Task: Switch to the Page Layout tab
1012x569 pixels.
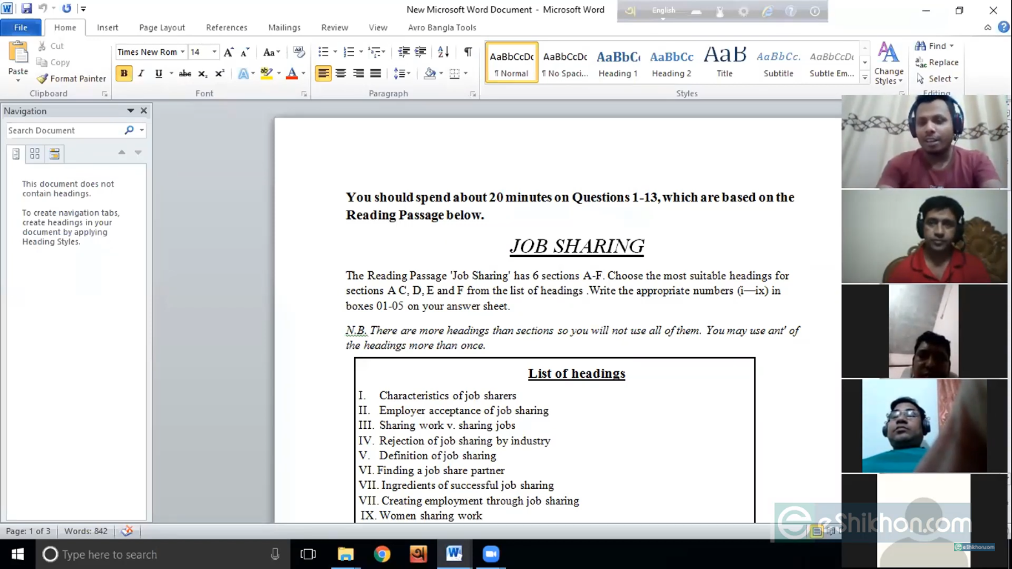Action: [x=162, y=27]
